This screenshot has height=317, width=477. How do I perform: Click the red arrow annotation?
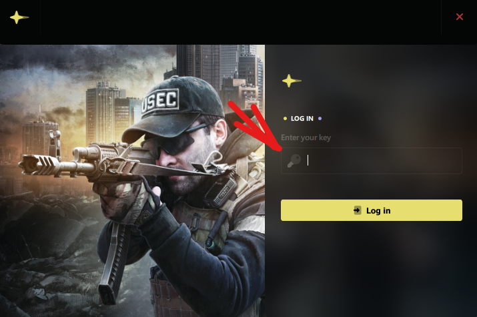(257, 125)
